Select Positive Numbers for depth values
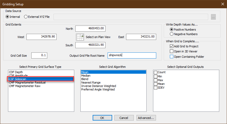The height and width of the screenshot is (124, 227). coord(172,30)
